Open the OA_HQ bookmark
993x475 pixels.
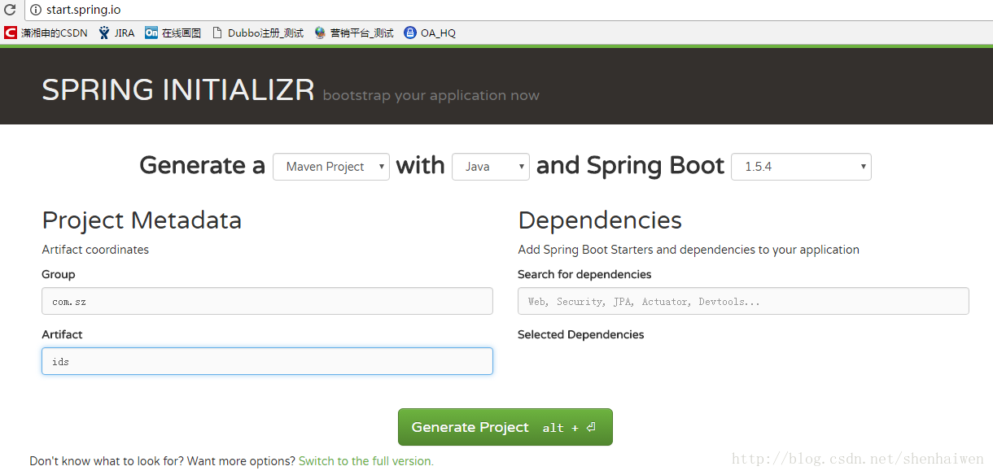click(x=430, y=33)
